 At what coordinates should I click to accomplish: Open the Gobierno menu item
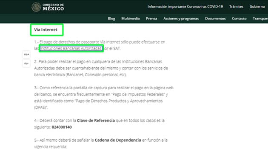point(257,7)
